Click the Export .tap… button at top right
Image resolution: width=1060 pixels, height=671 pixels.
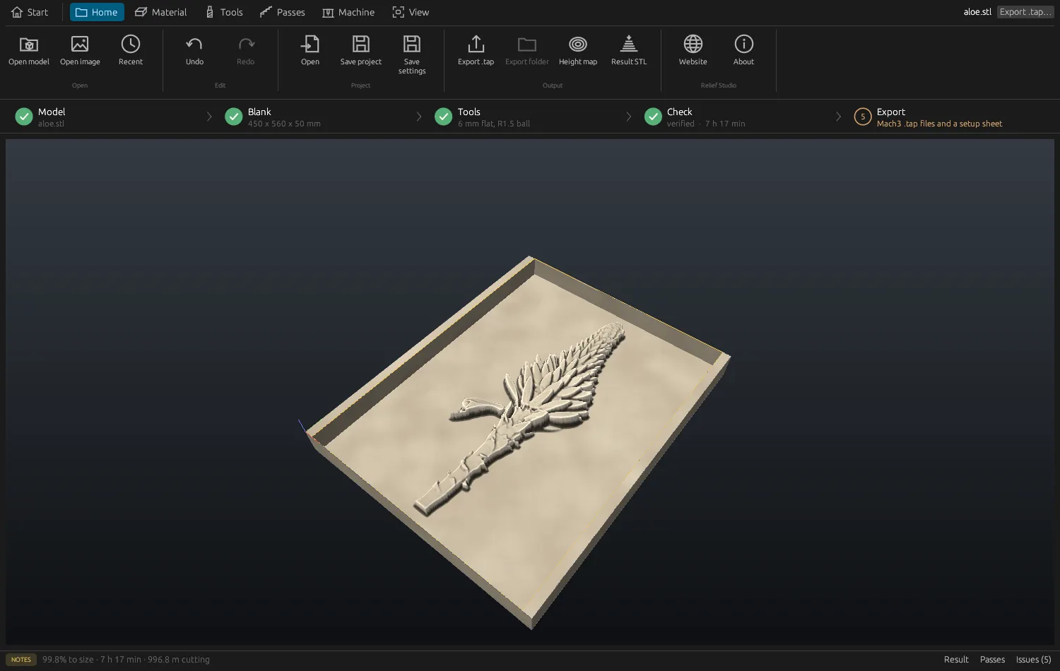[x=1025, y=12]
